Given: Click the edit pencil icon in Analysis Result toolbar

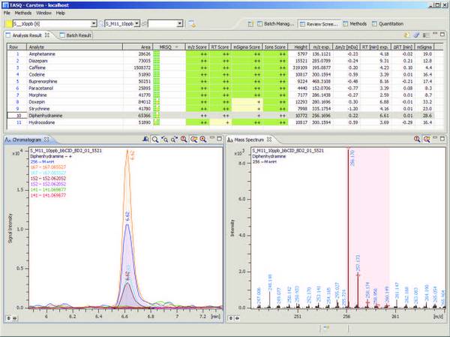Looking at the screenshot, I should [416, 35].
